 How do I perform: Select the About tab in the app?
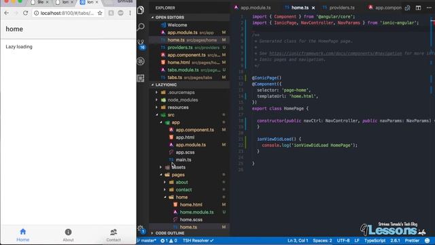click(x=68, y=235)
